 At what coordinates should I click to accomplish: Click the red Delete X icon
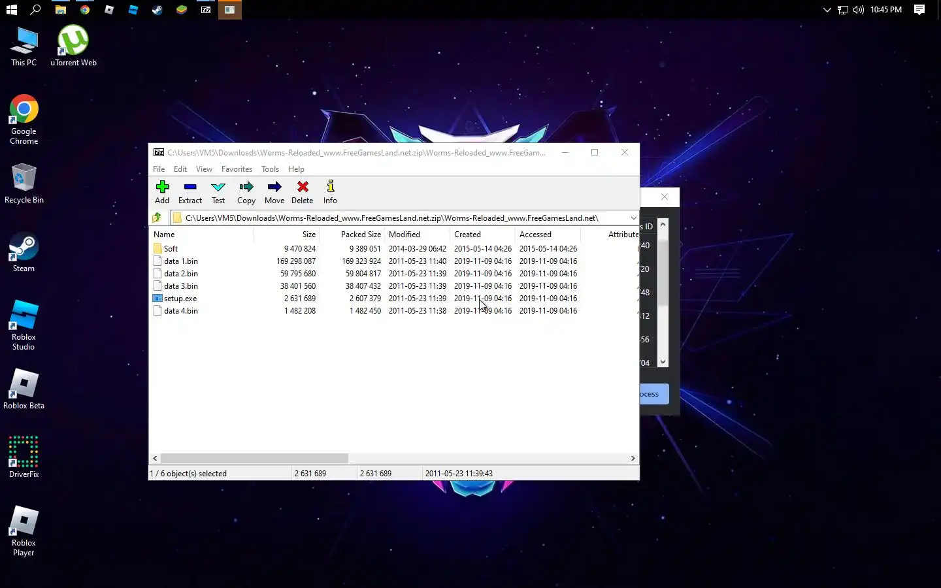303,187
